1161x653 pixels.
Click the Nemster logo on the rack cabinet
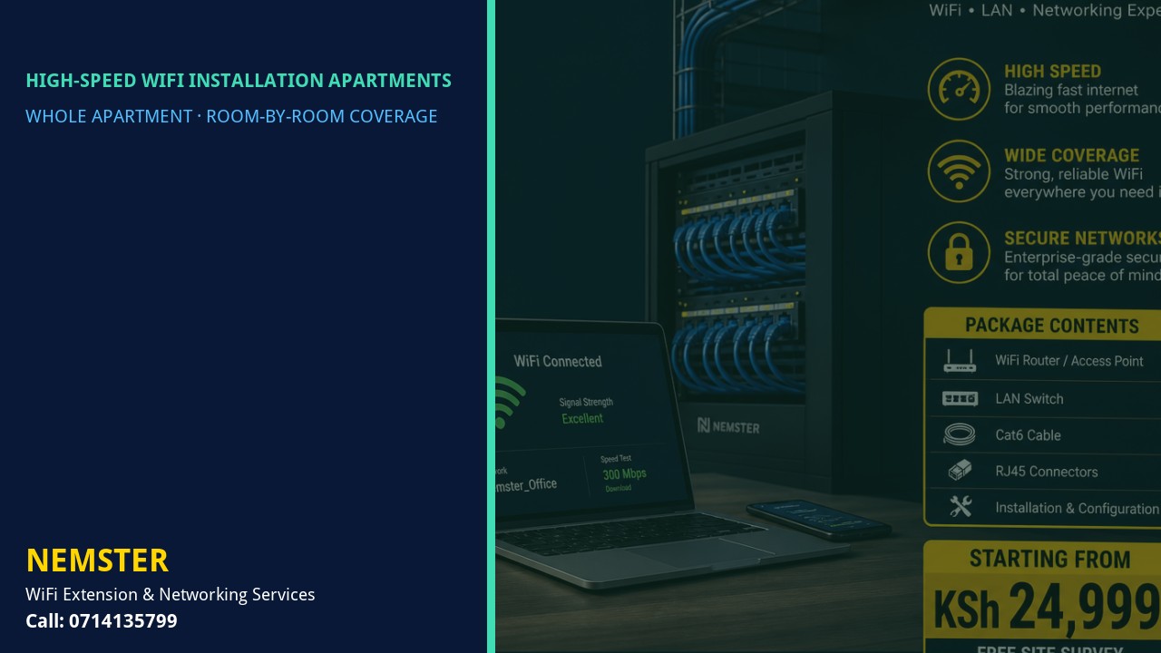coord(728,426)
